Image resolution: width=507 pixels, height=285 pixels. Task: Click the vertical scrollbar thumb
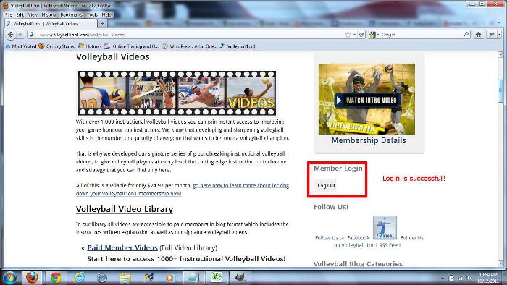pyautogui.click(x=500, y=90)
